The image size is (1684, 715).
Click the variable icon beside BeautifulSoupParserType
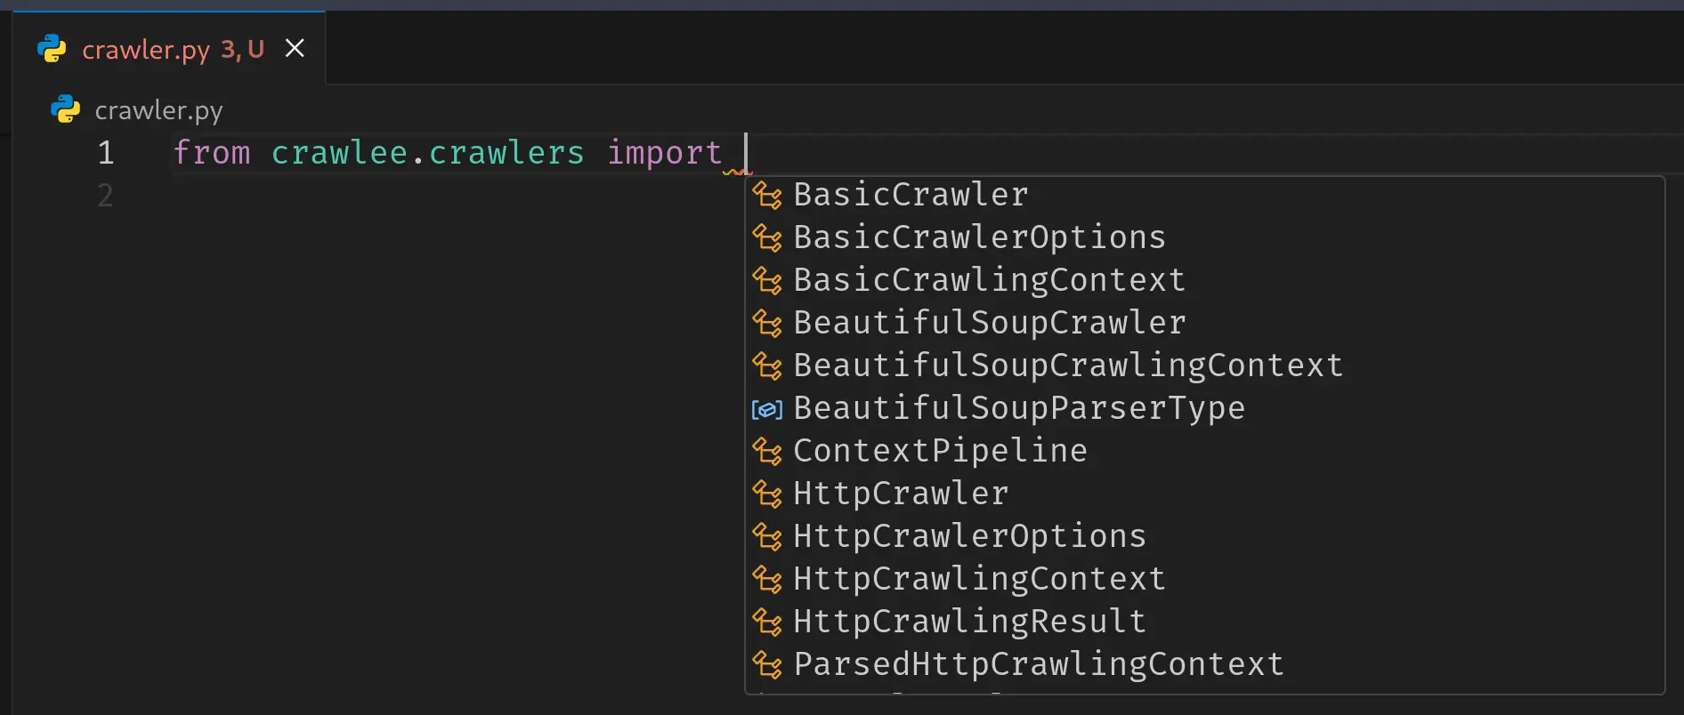pyautogui.click(x=767, y=409)
